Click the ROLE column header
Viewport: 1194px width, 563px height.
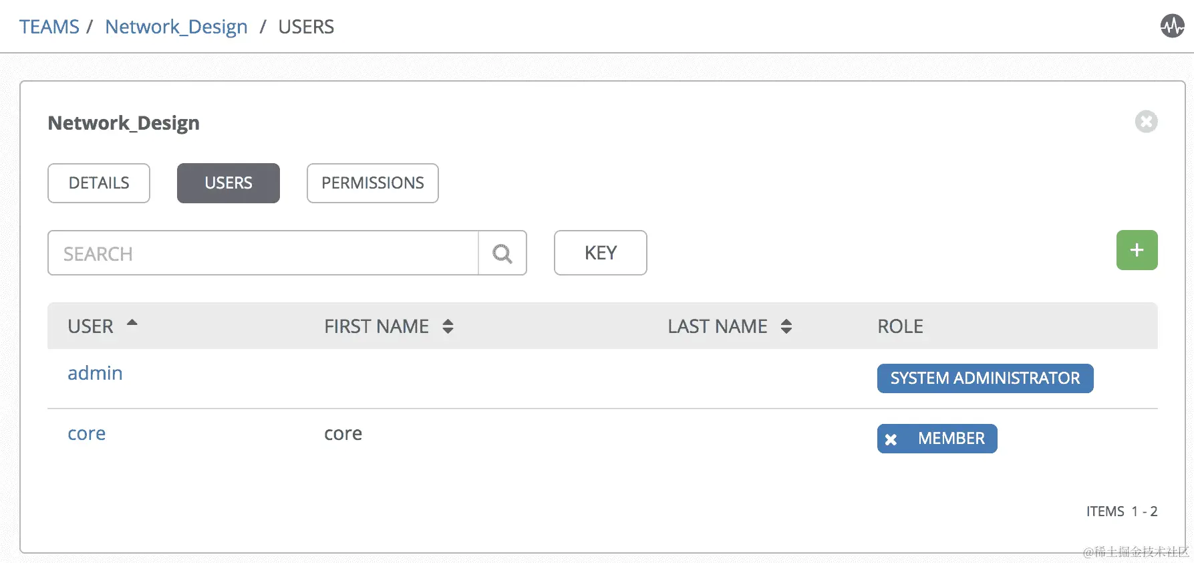pyautogui.click(x=900, y=326)
